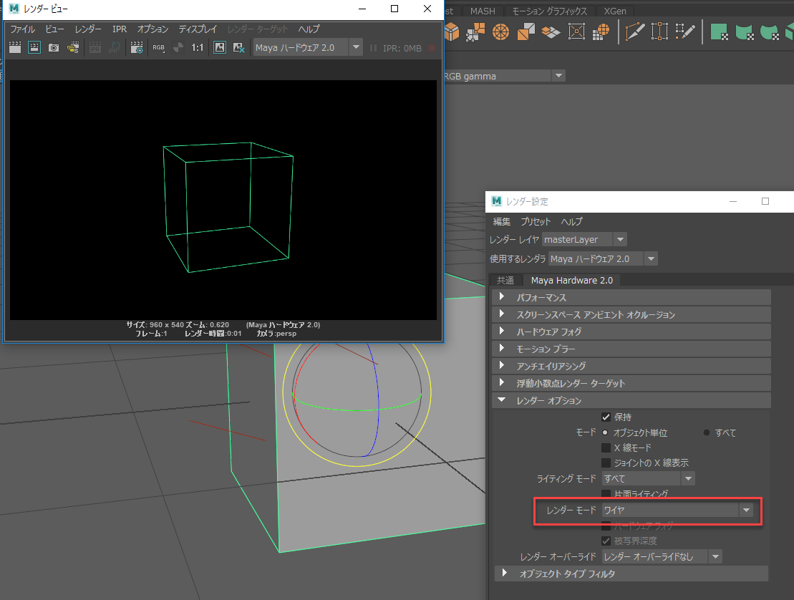Click the green square checker shelf icon
The width and height of the screenshot is (794, 600).
pyautogui.click(x=719, y=32)
